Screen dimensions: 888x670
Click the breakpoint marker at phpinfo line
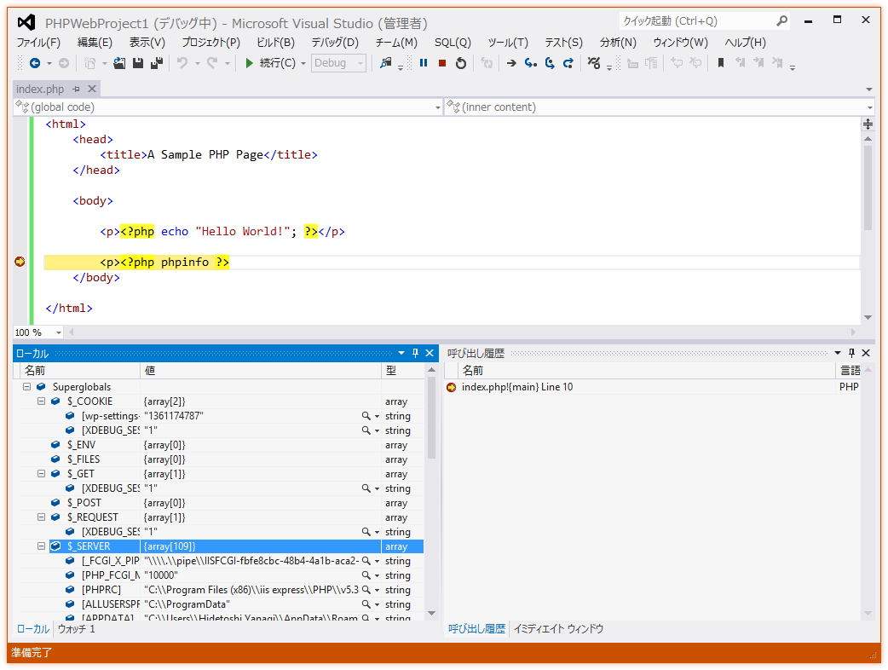(x=20, y=262)
